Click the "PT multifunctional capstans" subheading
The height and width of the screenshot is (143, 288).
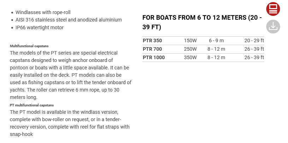pos(32,105)
